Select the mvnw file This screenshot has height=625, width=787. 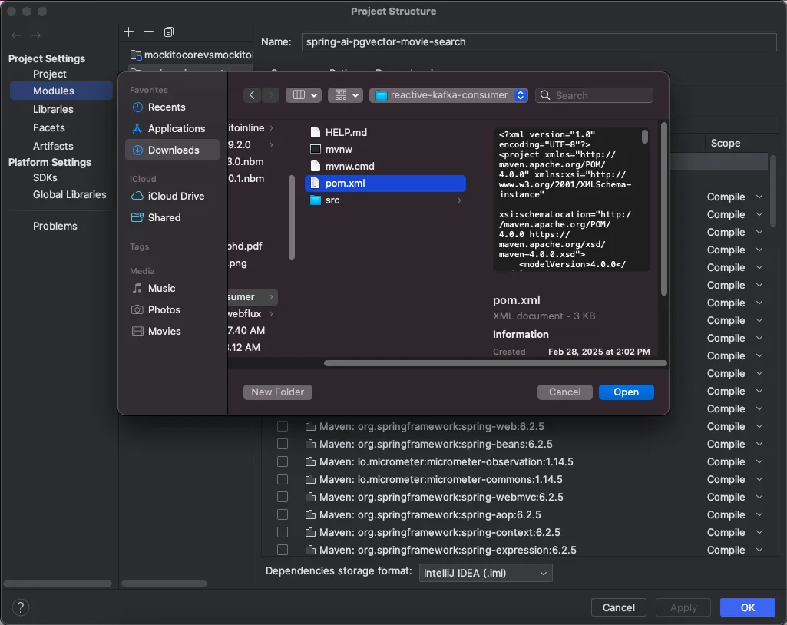[x=385, y=149]
